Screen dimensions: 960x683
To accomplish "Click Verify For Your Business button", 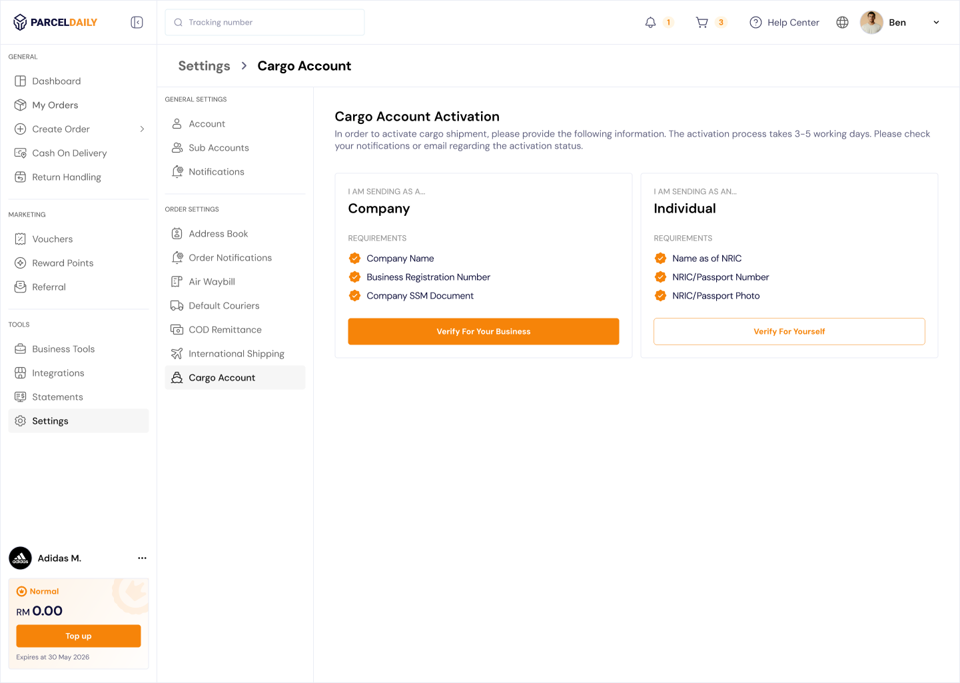I will 483,331.
